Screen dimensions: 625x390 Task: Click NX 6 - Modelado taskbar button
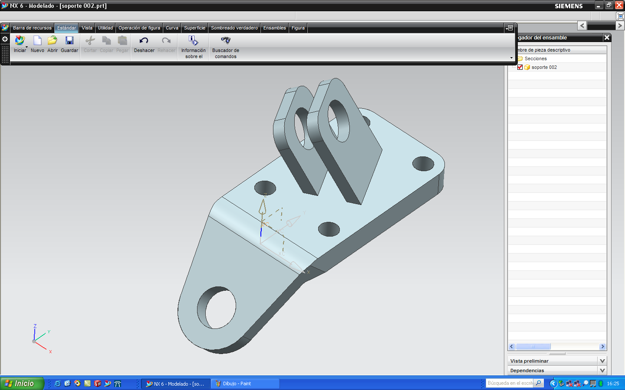176,383
